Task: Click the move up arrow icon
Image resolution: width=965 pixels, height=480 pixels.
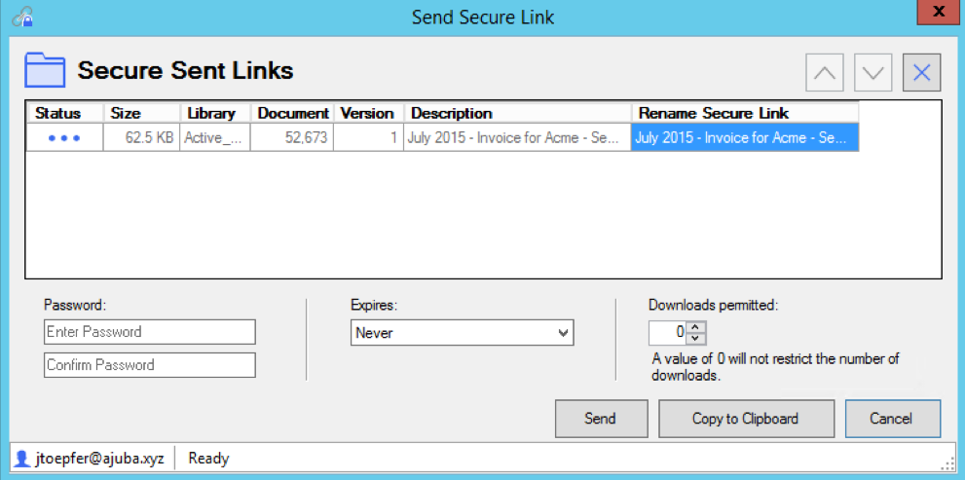Action: (x=825, y=72)
